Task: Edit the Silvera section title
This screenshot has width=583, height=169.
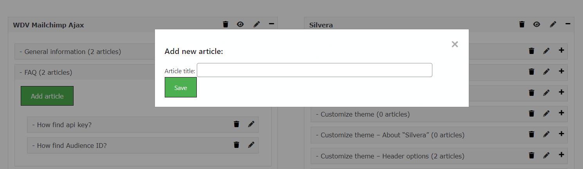Action: coord(553,25)
